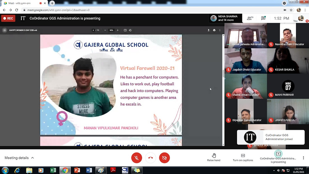
Task: Open the PDF viewer sidebar menu icon
Action: [x=5, y=30]
